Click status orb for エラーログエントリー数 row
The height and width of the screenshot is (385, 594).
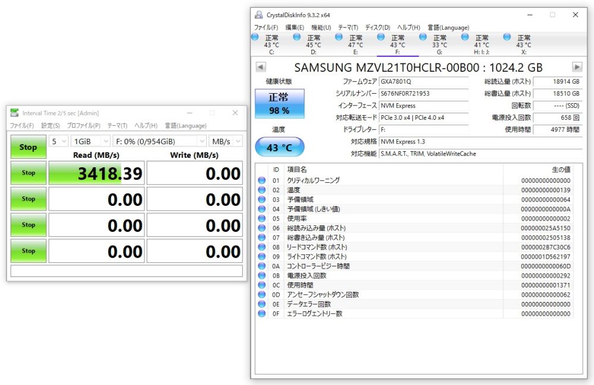262,314
